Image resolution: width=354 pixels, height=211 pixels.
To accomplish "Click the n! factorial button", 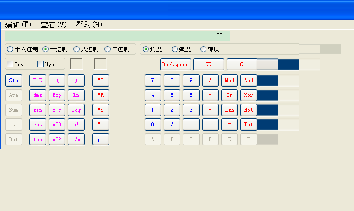I will click(76, 124).
